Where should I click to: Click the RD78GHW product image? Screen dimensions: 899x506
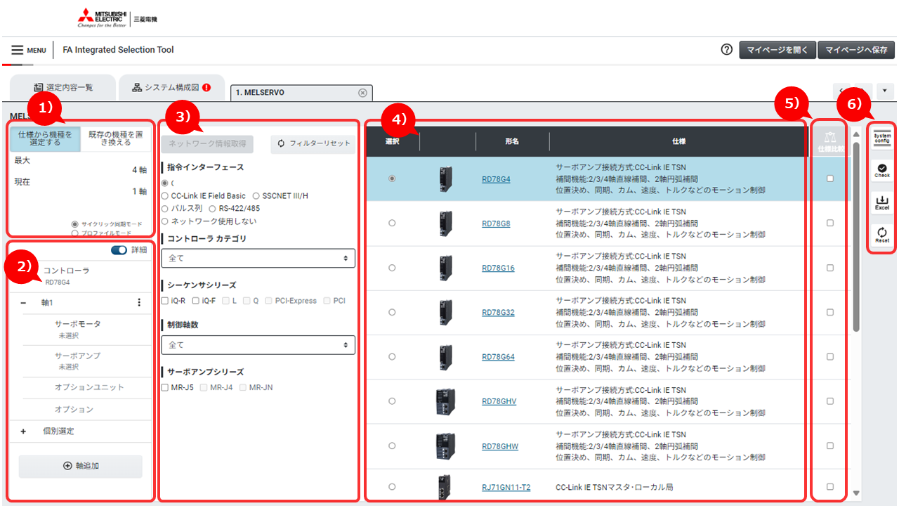(x=446, y=446)
